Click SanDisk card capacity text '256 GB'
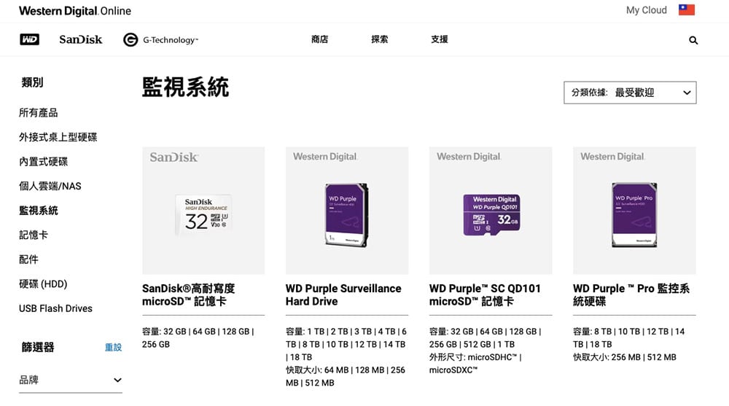 point(156,345)
